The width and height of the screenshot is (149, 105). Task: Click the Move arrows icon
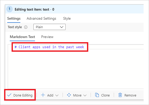point(69,95)
